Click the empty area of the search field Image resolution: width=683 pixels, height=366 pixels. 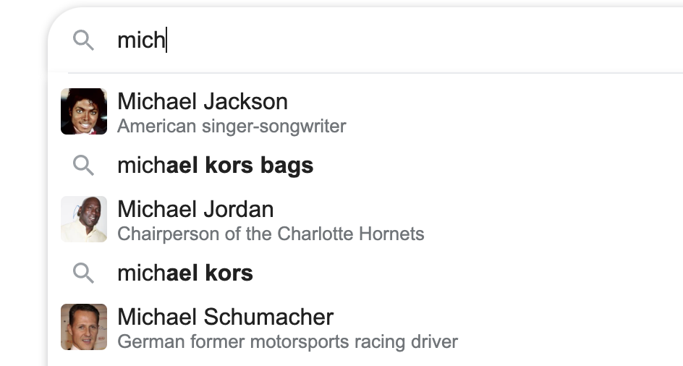tap(423, 40)
